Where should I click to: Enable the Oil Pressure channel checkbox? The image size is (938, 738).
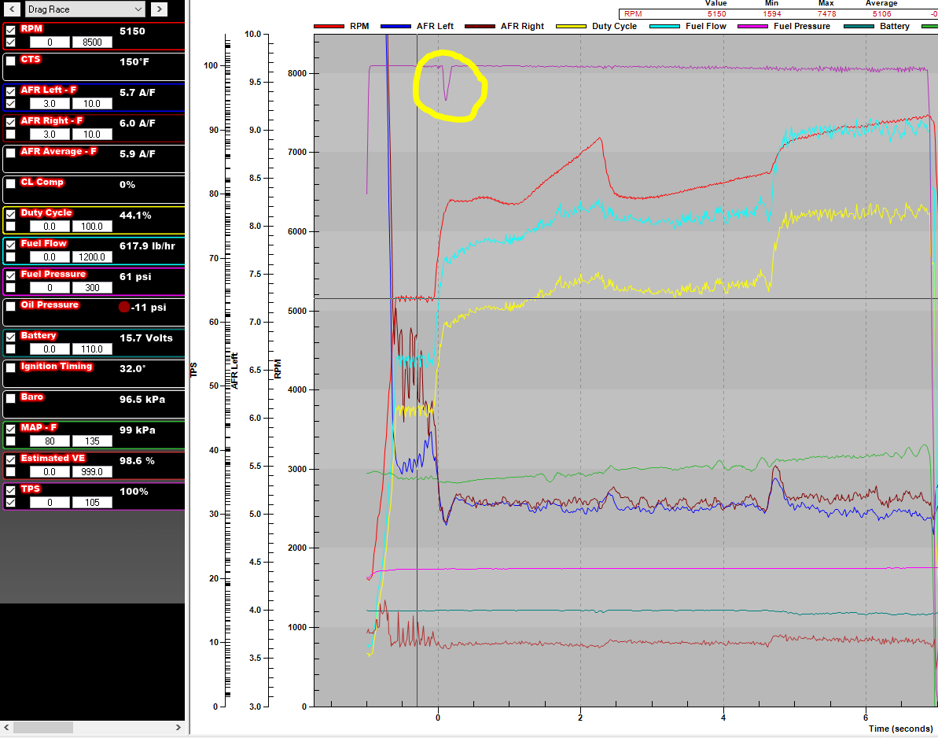[11, 306]
